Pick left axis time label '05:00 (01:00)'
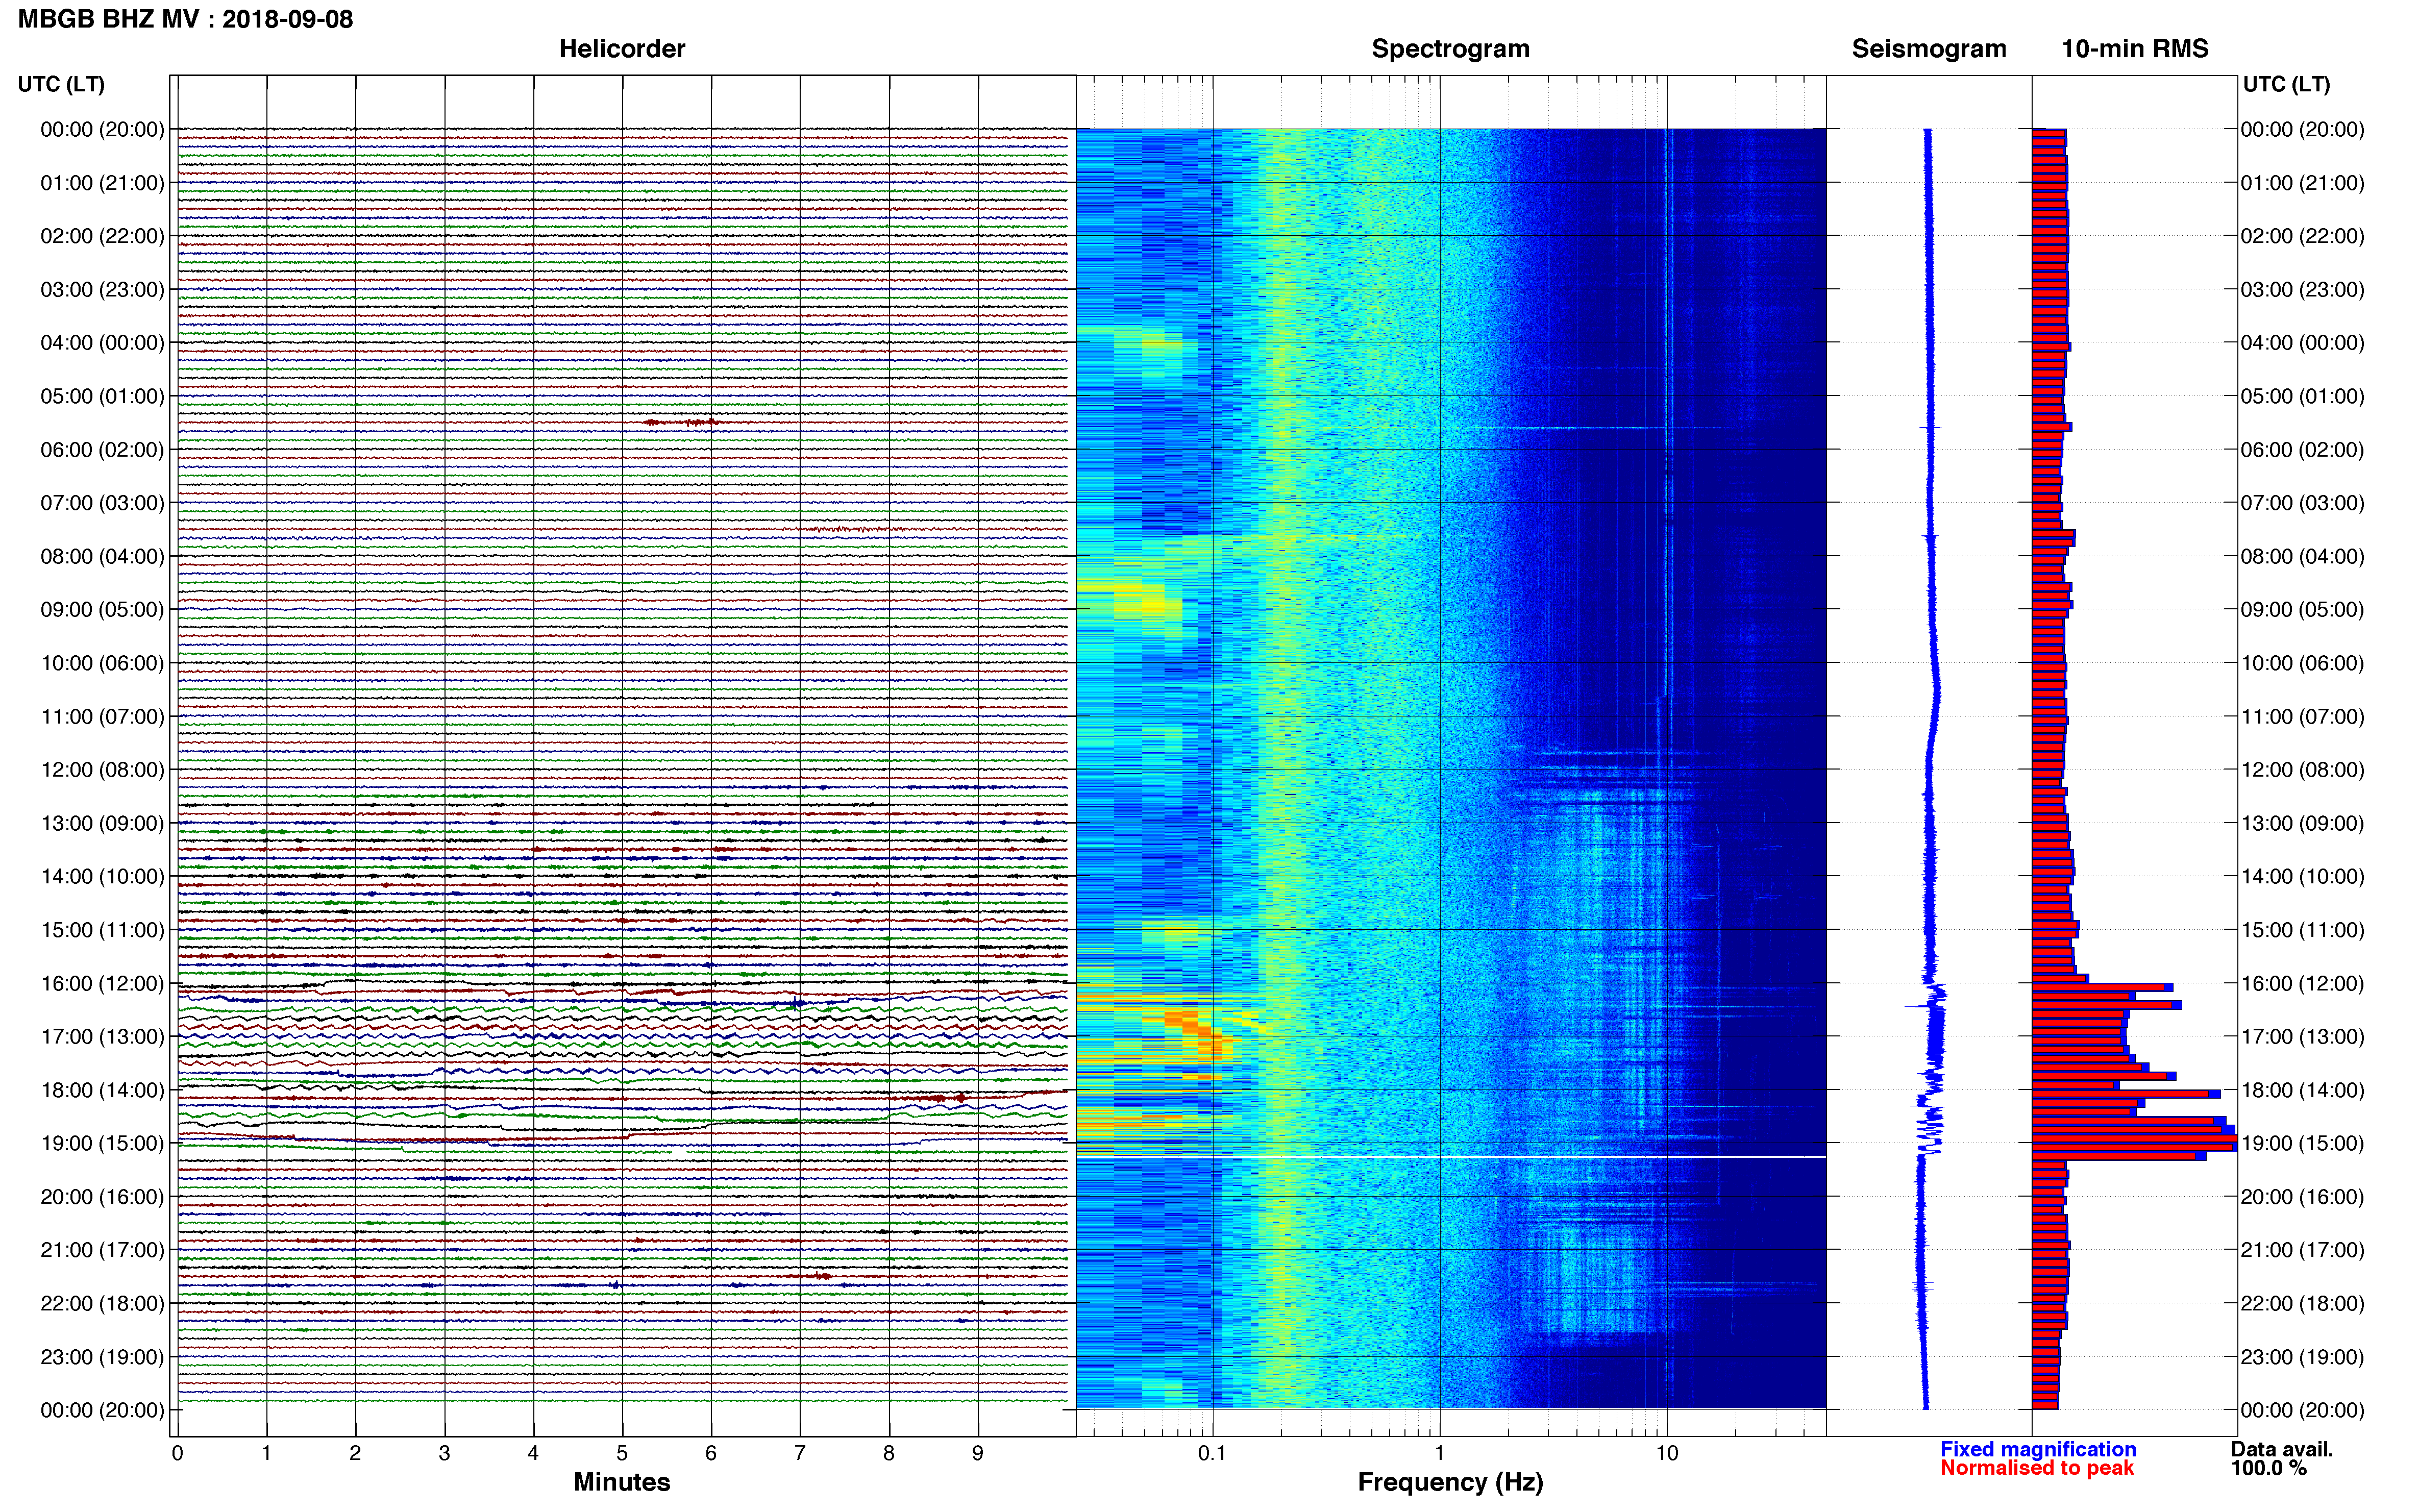Screen dimensions: 2419x1512 pos(102,396)
